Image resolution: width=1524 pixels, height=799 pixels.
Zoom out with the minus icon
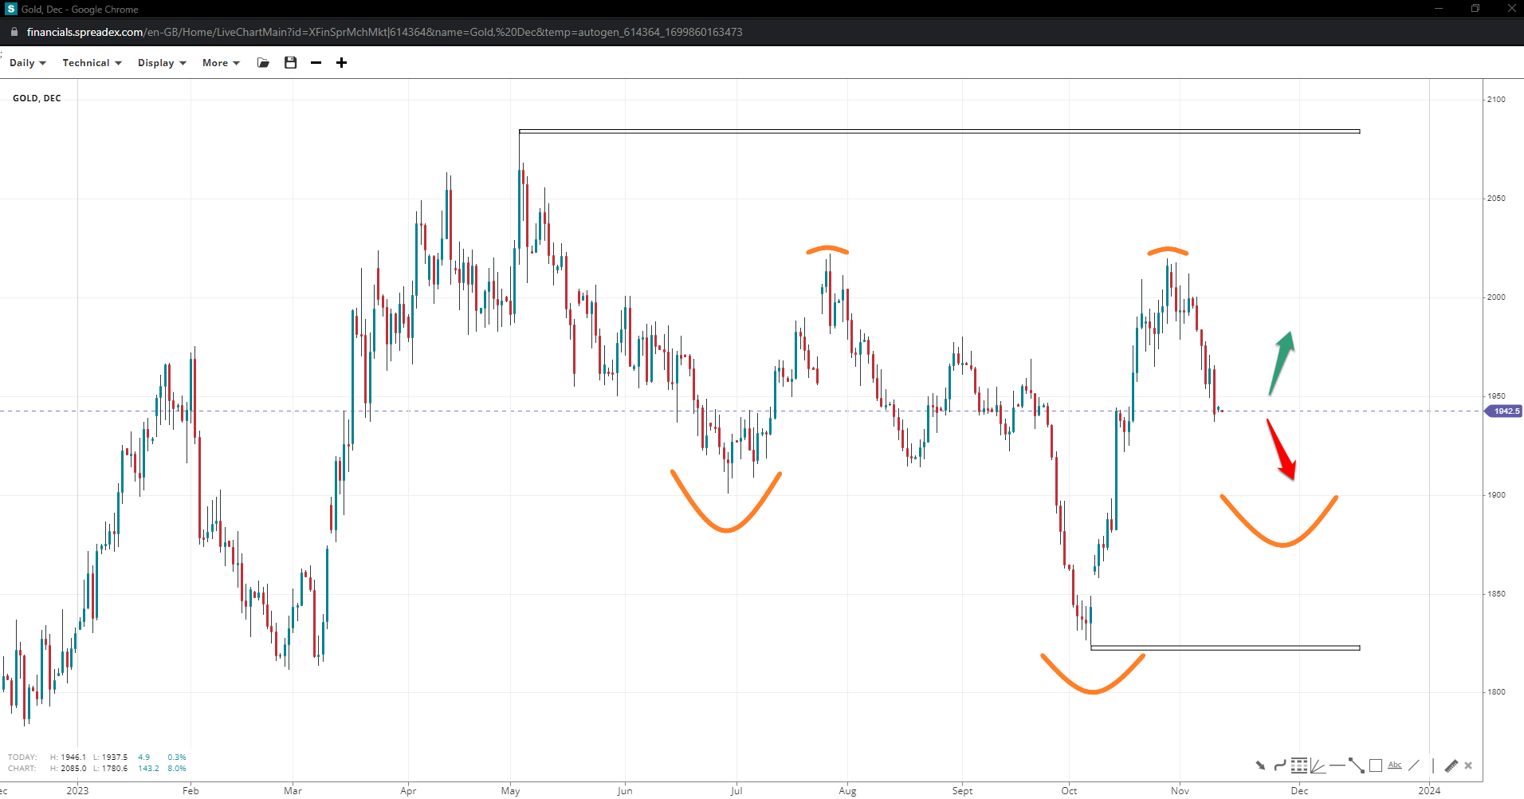click(316, 63)
